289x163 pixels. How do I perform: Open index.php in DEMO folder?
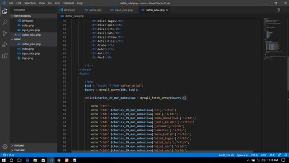(x=34, y=49)
